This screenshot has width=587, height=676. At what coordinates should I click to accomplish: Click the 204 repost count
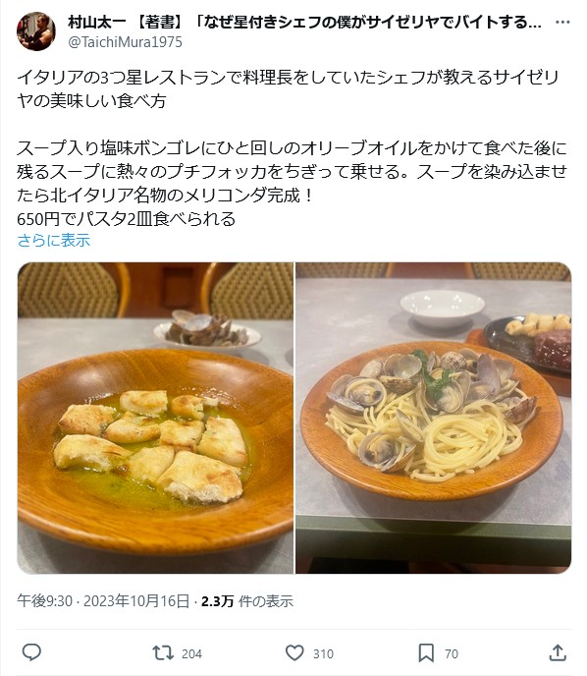tap(191, 654)
